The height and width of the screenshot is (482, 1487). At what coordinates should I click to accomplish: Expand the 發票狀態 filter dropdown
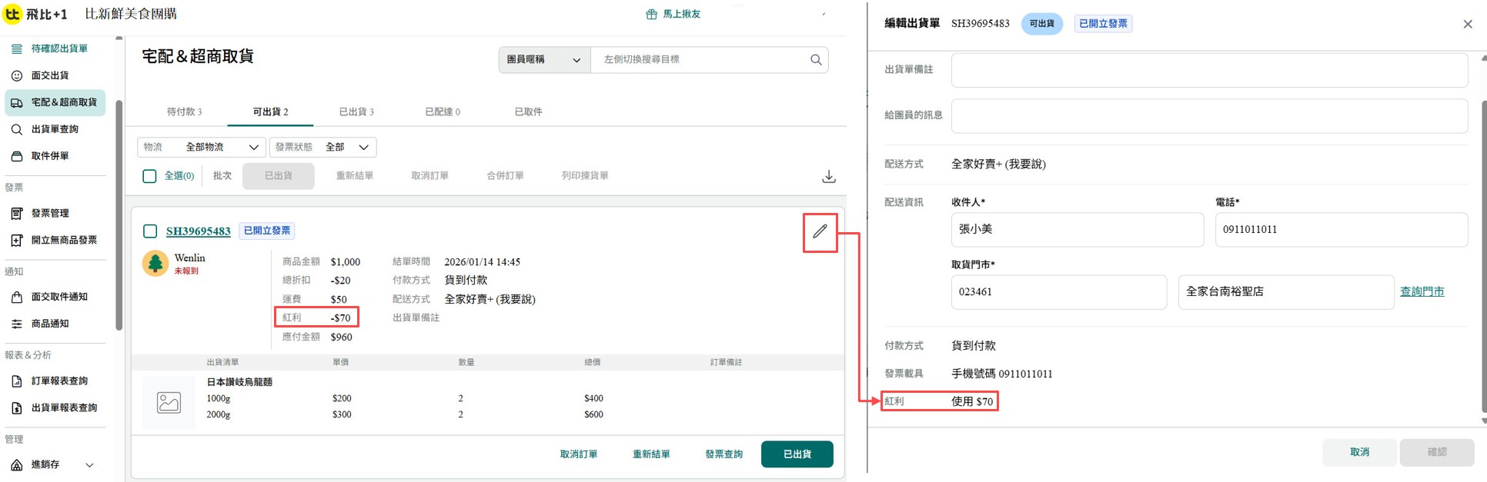pos(323,147)
